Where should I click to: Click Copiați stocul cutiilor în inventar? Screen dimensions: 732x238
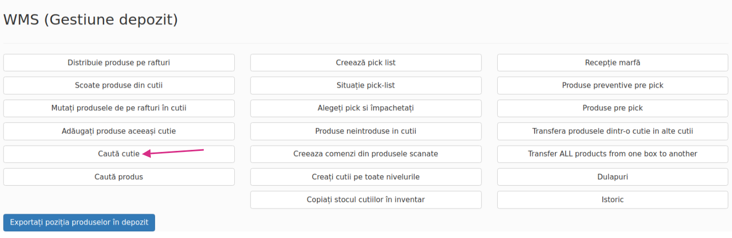[365, 200]
